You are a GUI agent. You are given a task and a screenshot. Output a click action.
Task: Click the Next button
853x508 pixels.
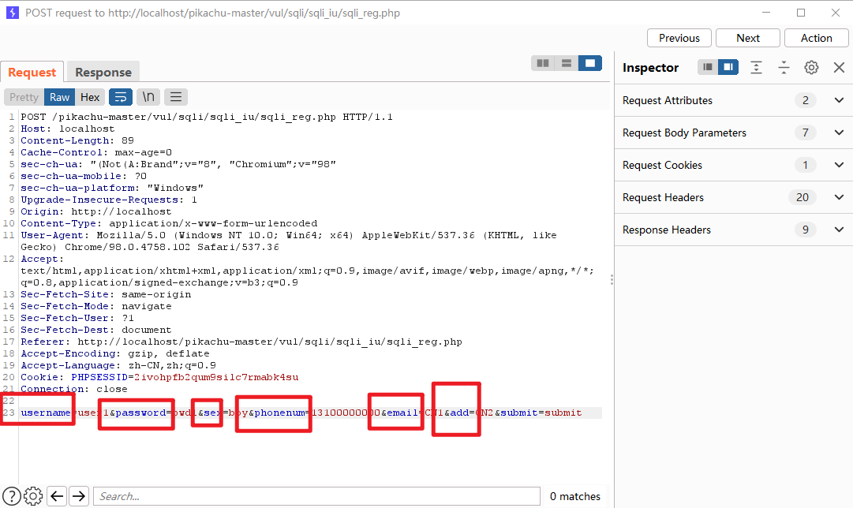[748, 38]
